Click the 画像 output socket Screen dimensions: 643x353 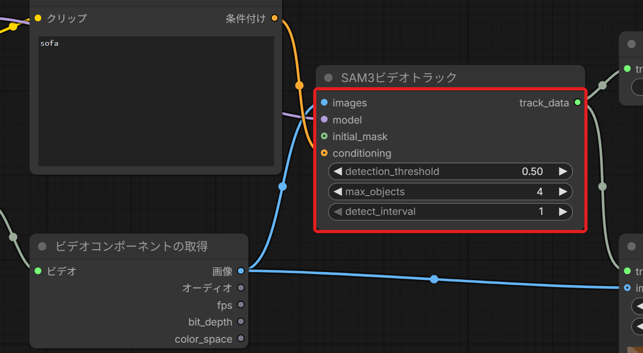[x=241, y=270]
